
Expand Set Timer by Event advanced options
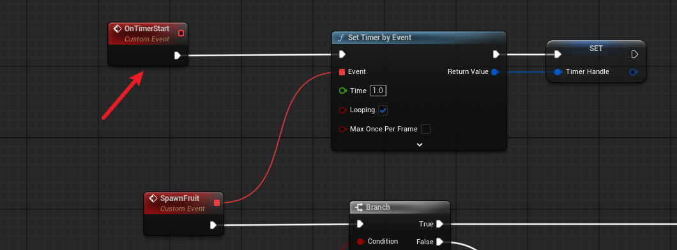coord(419,145)
